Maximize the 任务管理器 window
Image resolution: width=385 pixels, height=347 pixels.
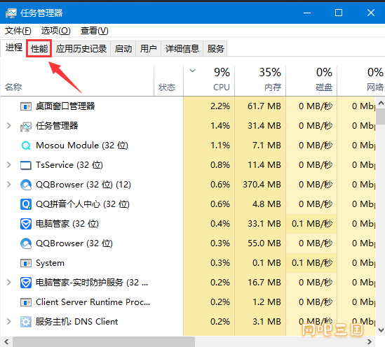(x=339, y=13)
